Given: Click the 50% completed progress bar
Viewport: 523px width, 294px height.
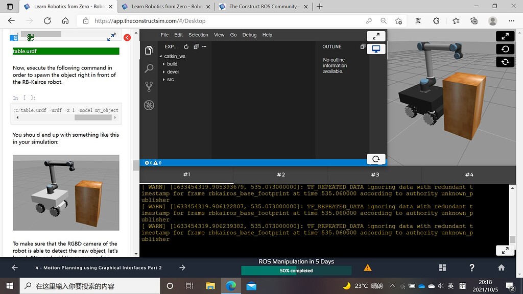Looking at the screenshot, I should click(x=296, y=271).
